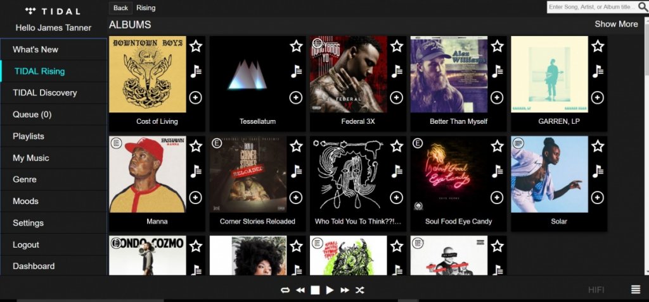Image resolution: width=649 pixels, height=302 pixels.
Task: Open Soul Food Eye Candy title text
Action: [459, 222]
